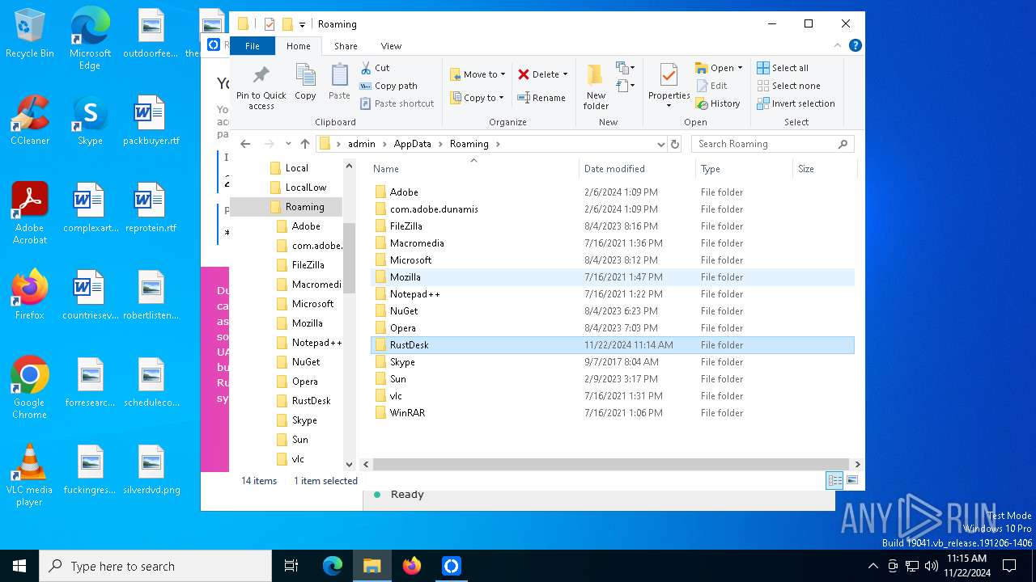
Task: Click the Copy ribbon icon
Action: [x=305, y=82]
